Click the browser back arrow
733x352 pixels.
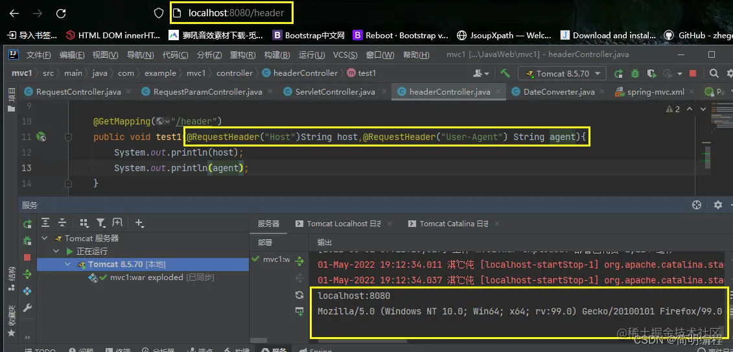pos(14,13)
